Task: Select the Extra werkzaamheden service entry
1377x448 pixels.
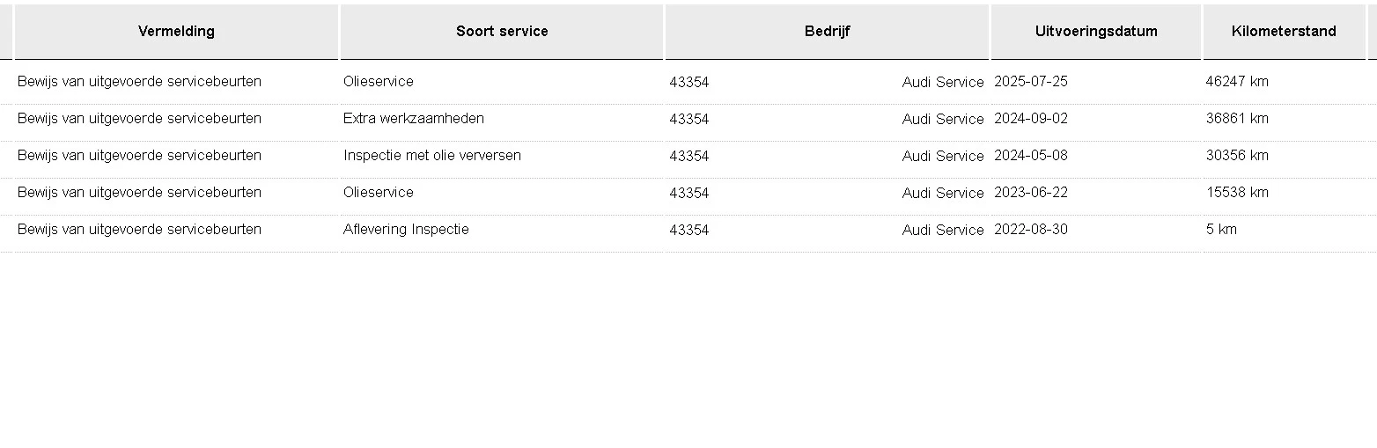Action: pos(414,119)
